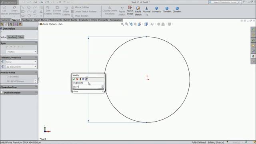The width and height of the screenshot is (256, 144).
Task: Click Repair Sketch tool
Action: pos(122,11)
